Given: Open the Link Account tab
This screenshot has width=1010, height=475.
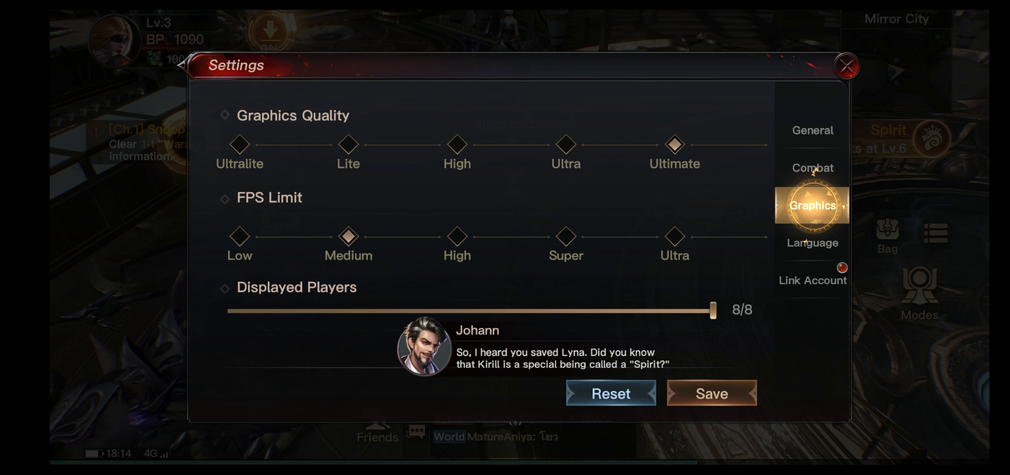Looking at the screenshot, I should 812,280.
